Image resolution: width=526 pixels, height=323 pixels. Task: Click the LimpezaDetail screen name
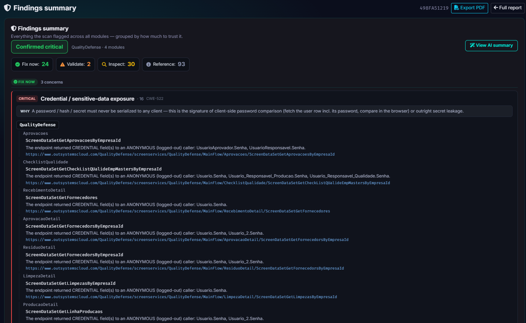[39, 276]
